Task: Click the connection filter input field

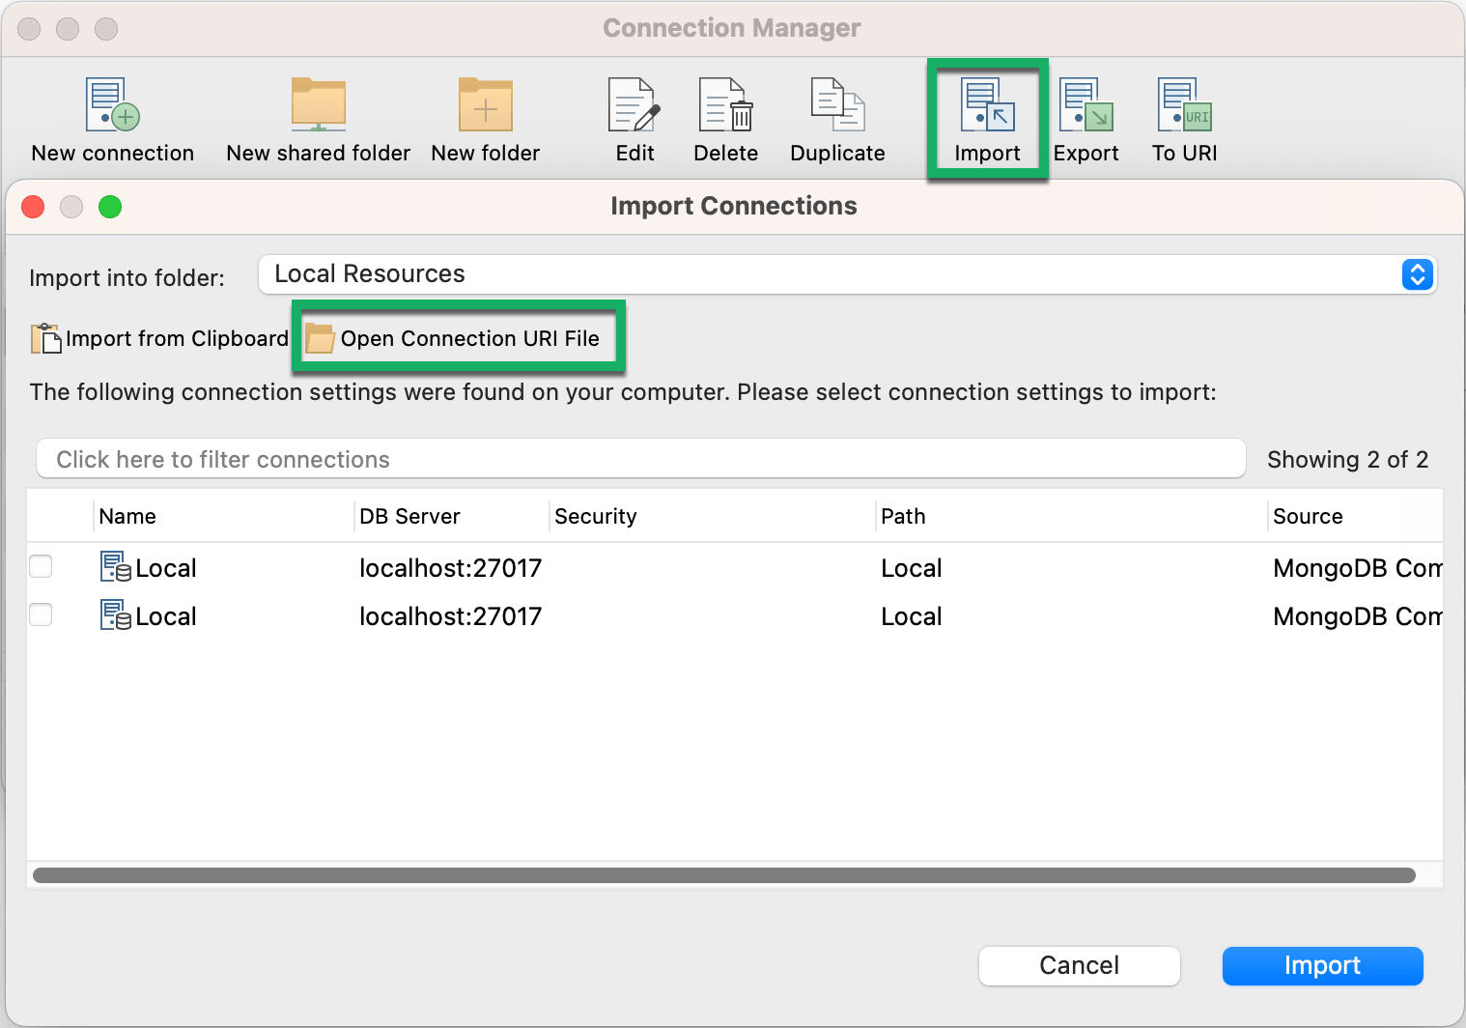Action: 639,459
